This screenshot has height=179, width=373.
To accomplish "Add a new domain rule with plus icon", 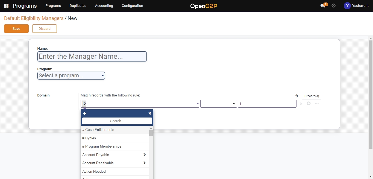I will tap(309, 104).
